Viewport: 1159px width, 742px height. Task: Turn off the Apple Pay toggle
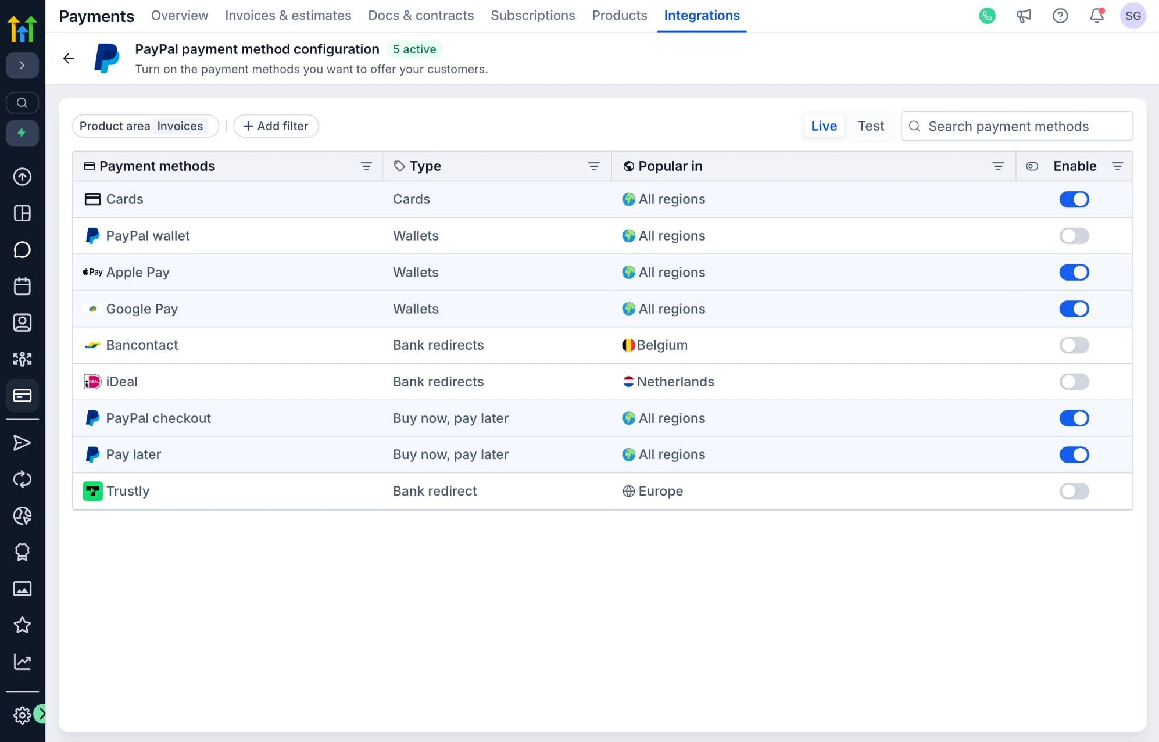tap(1074, 273)
